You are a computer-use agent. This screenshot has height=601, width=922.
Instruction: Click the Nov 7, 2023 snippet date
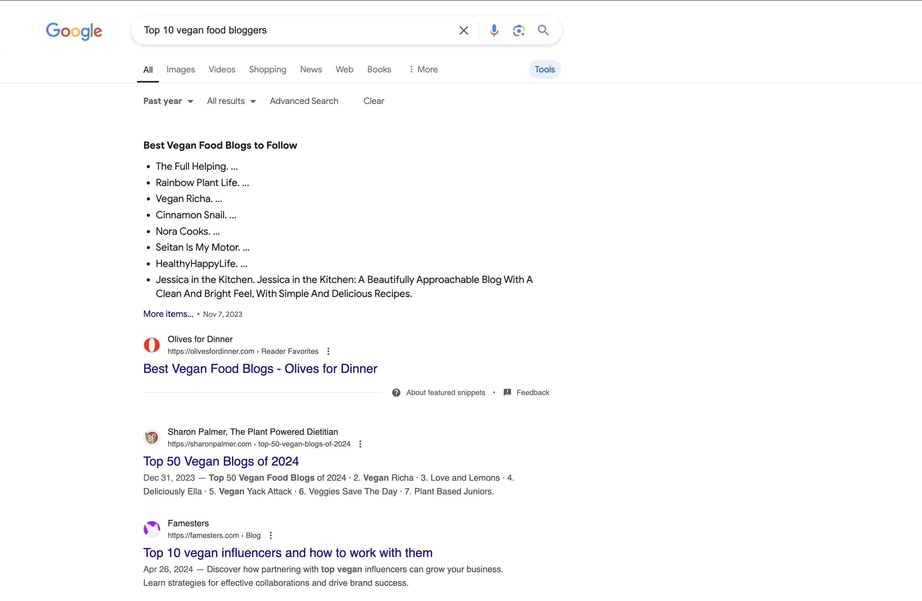222,315
